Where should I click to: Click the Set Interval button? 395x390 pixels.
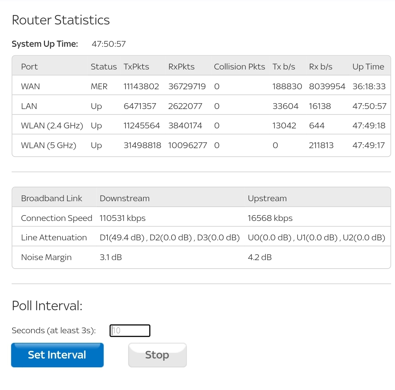click(57, 355)
